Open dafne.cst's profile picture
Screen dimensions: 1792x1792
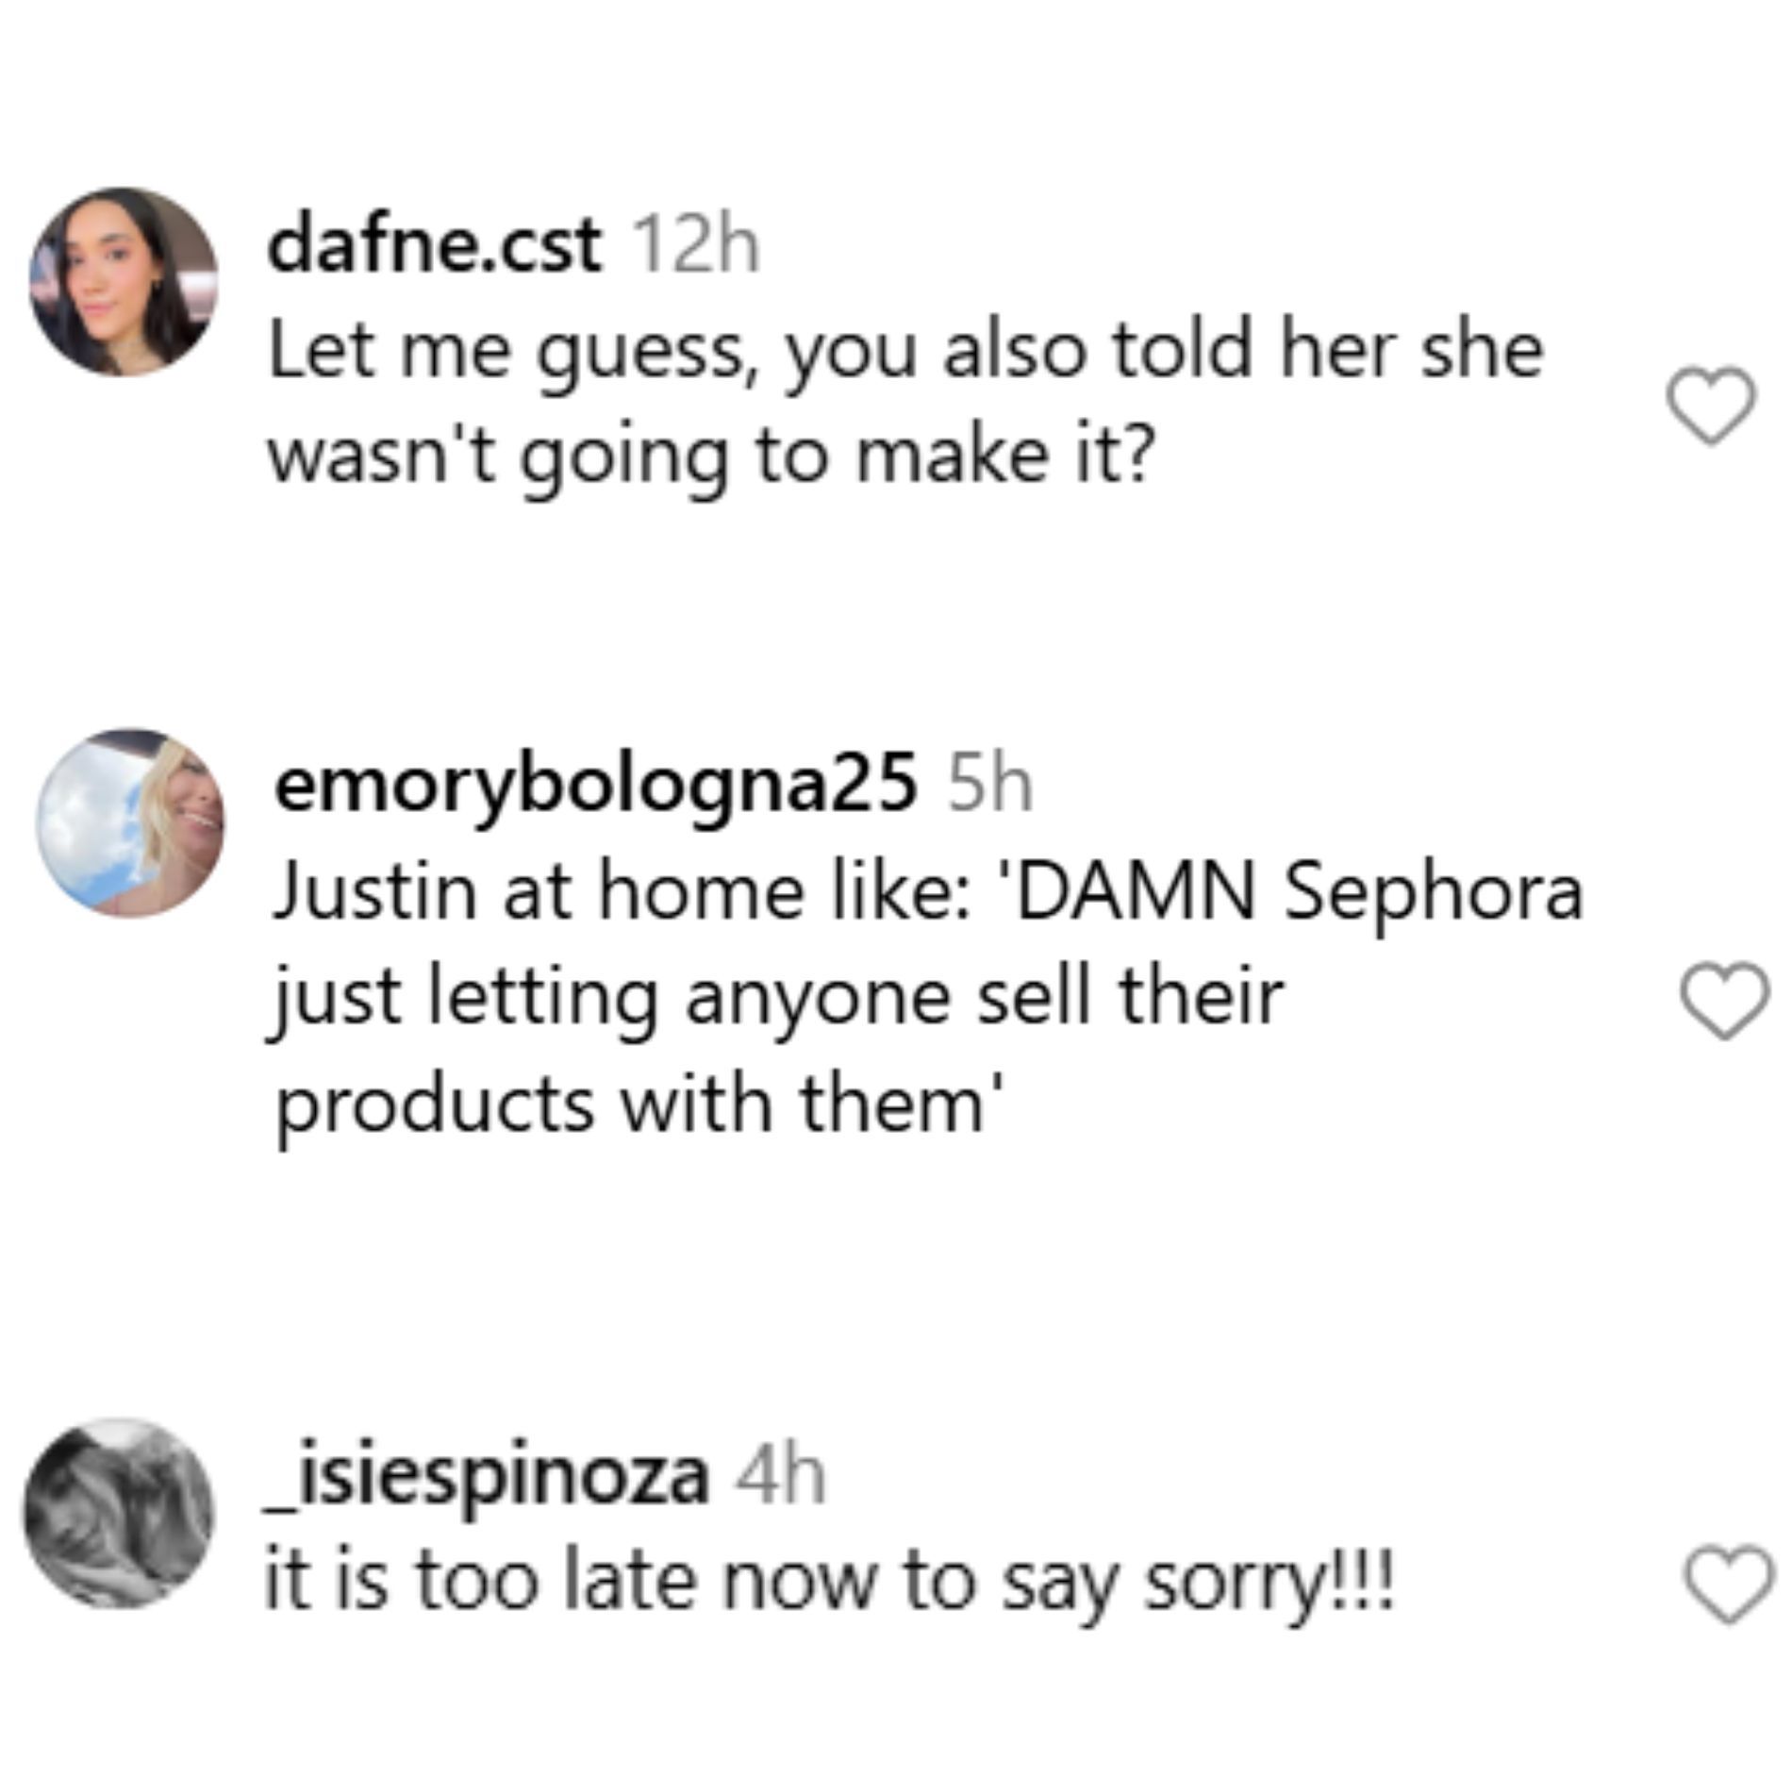pyautogui.click(x=124, y=281)
